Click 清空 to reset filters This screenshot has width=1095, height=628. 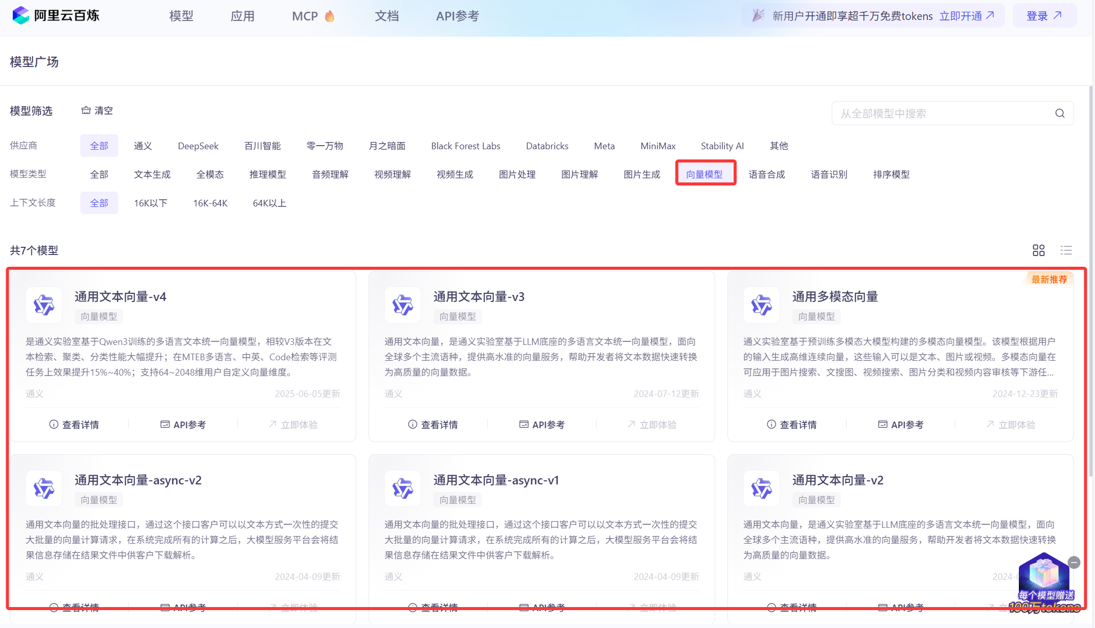tap(97, 110)
